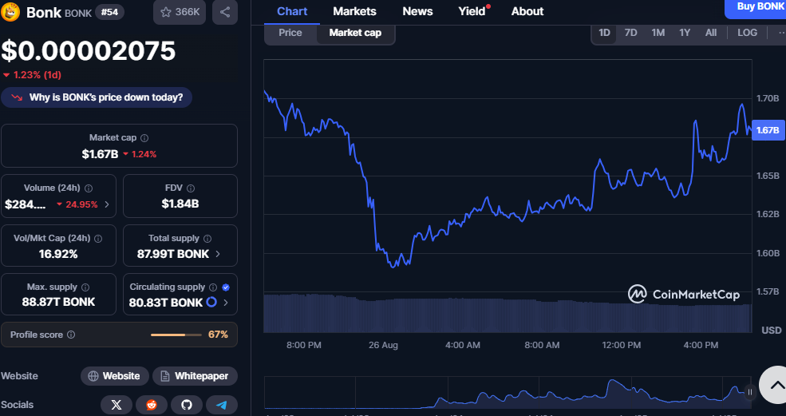Select the 1M time range
The image size is (786, 416).
[658, 33]
